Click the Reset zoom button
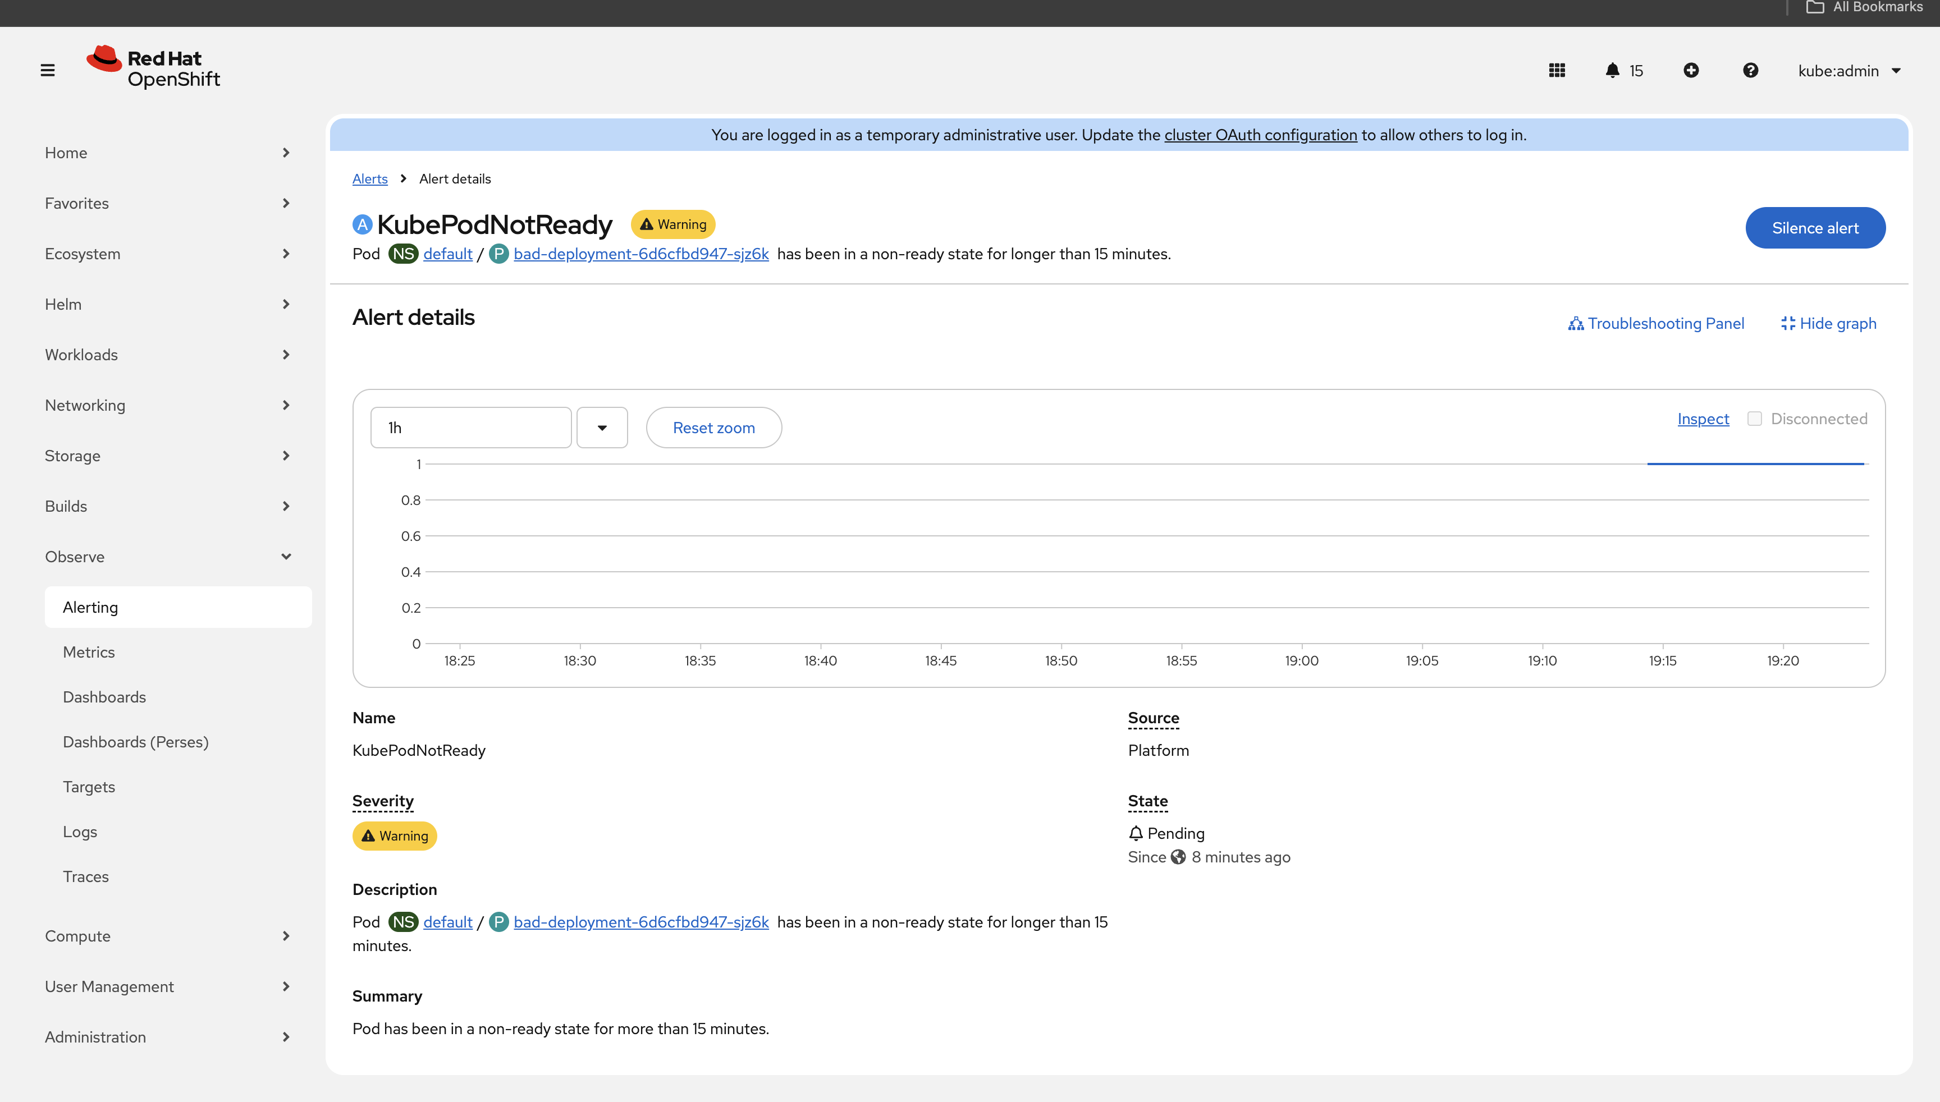 (x=713, y=428)
